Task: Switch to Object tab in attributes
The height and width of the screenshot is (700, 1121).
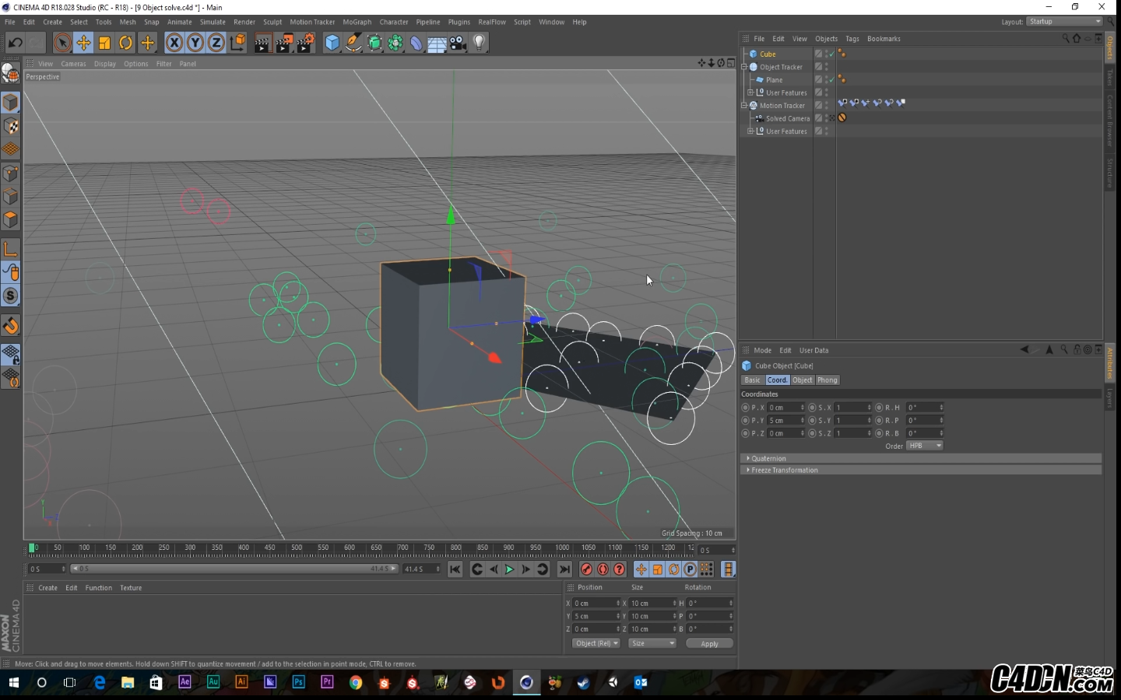Action: (803, 380)
